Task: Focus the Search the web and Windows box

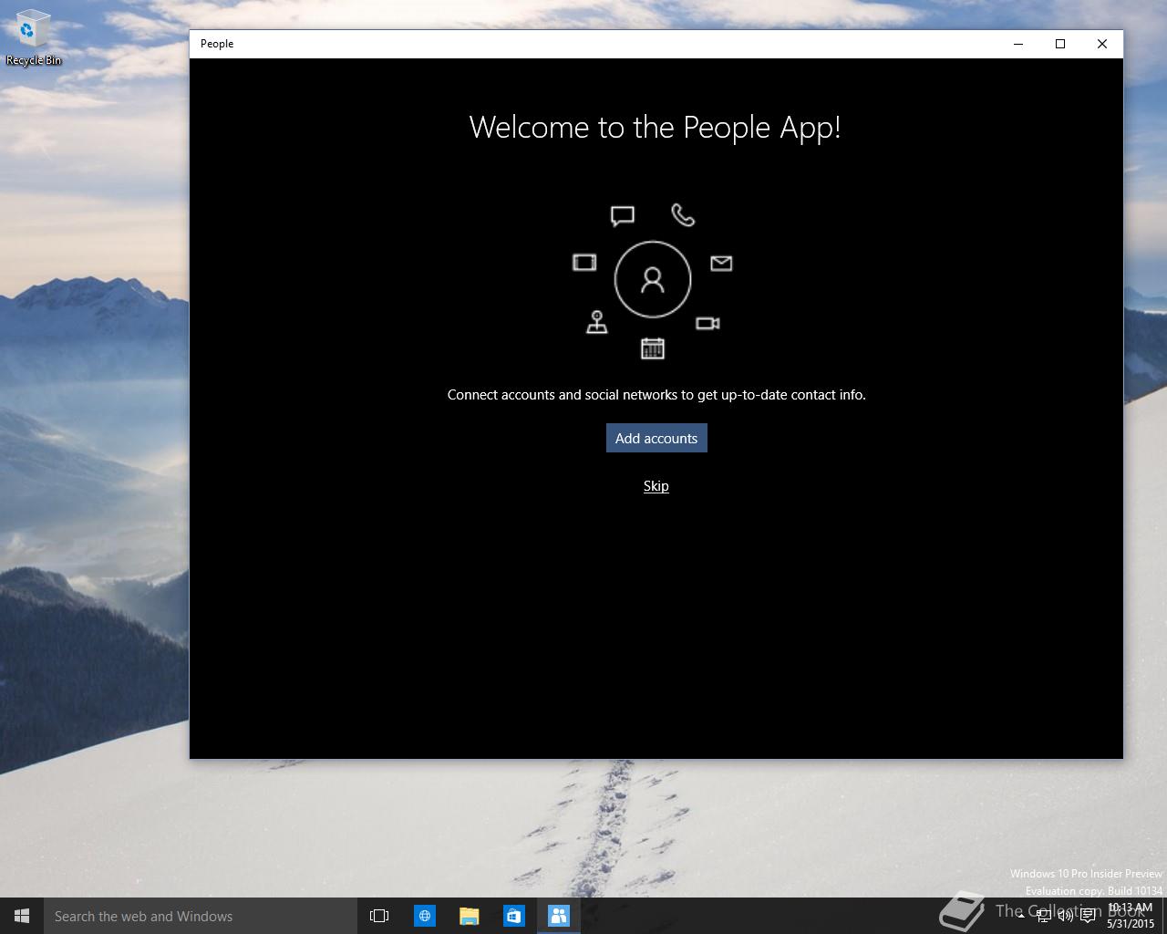Action: tap(201, 916)
